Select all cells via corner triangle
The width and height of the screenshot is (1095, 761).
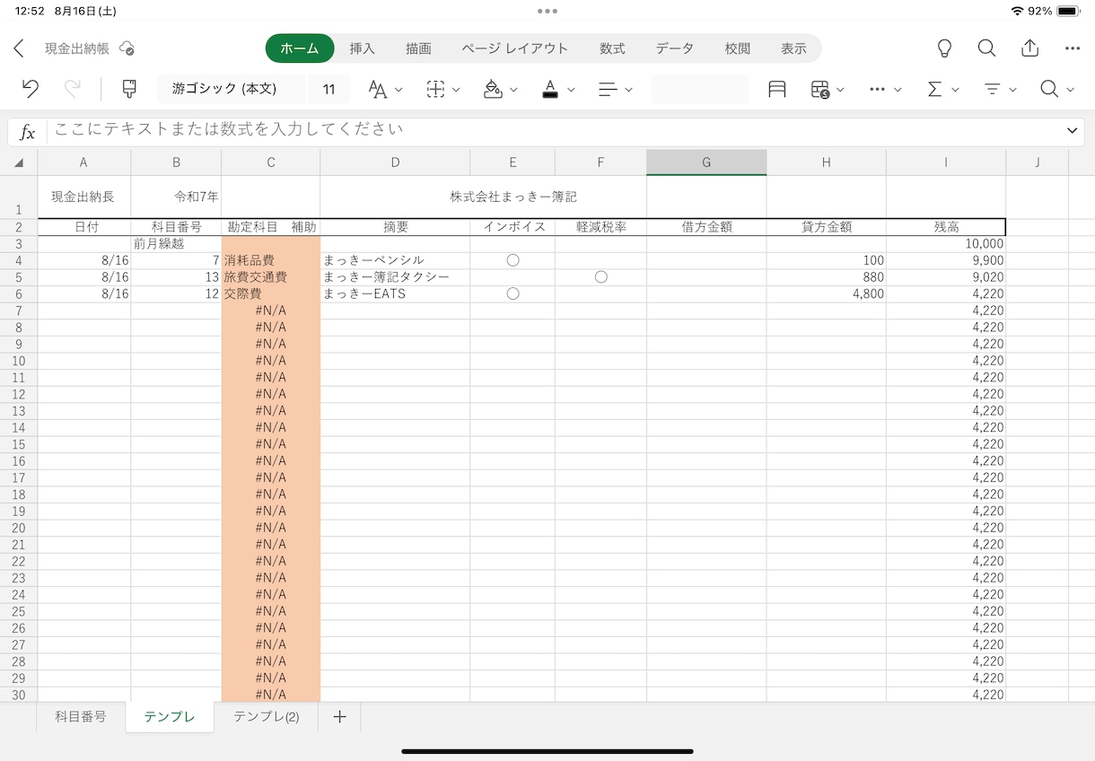point(19,162)
